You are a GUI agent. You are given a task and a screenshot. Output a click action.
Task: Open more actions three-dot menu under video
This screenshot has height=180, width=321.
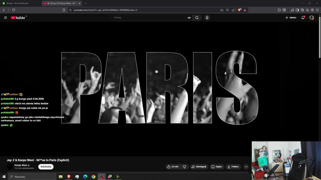click(x=246, y=167)
